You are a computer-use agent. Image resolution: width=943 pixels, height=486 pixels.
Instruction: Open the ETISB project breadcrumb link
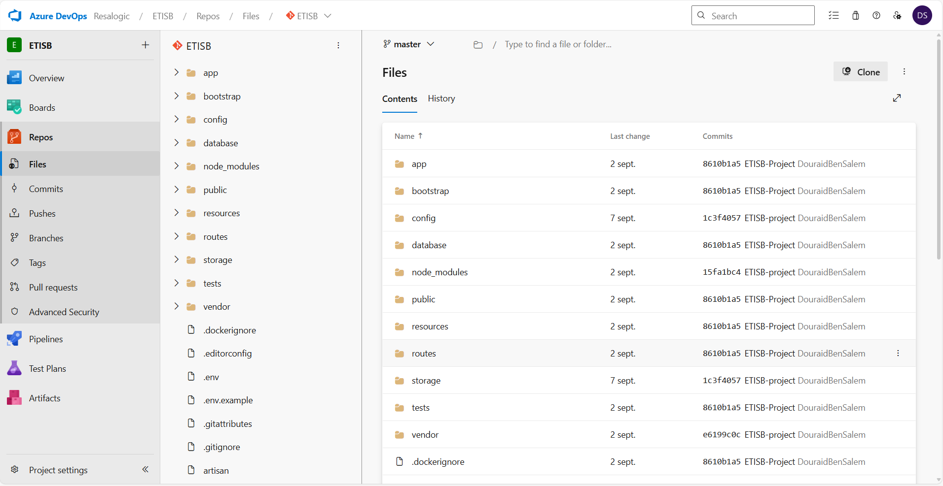pos(163,16)
